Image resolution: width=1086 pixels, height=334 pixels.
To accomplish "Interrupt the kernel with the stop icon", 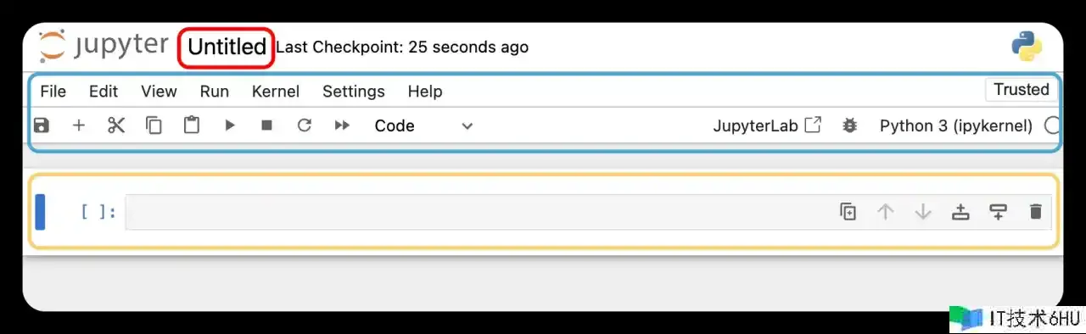I will coord(266,125).
